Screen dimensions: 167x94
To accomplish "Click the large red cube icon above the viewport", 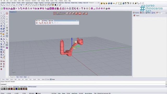I will 76,13.
